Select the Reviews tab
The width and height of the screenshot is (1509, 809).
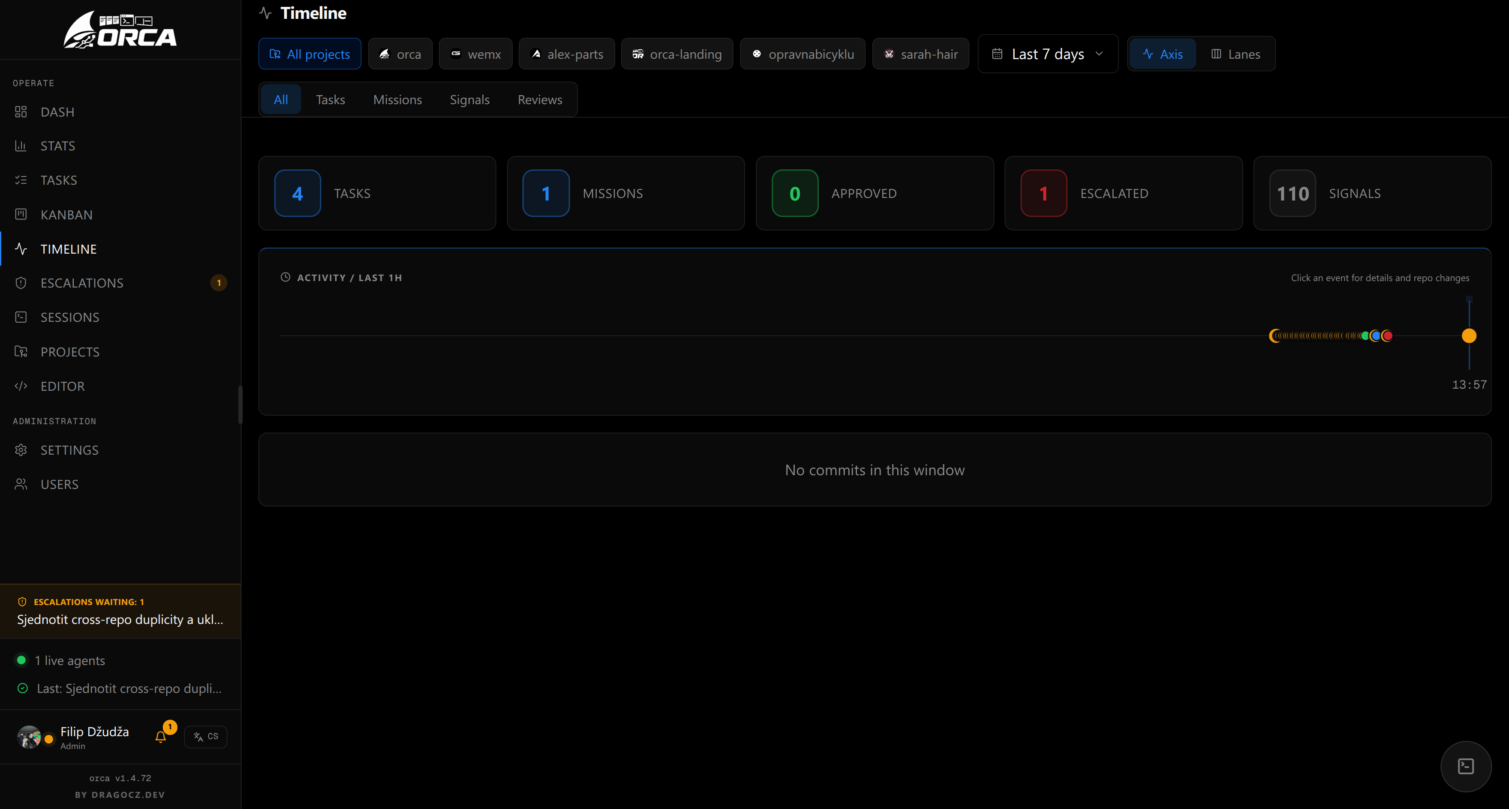540,99
